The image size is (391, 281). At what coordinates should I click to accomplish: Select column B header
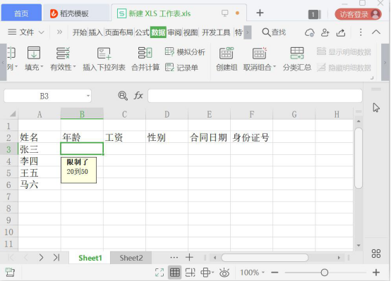pyautogui.click(x=82, y=114)
